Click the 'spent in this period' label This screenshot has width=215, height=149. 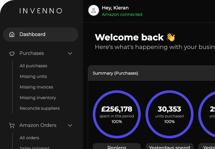[x=117, y=116]
